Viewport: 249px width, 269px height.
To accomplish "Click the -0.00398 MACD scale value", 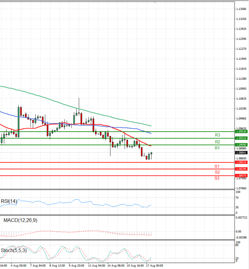I will [241, 237].
